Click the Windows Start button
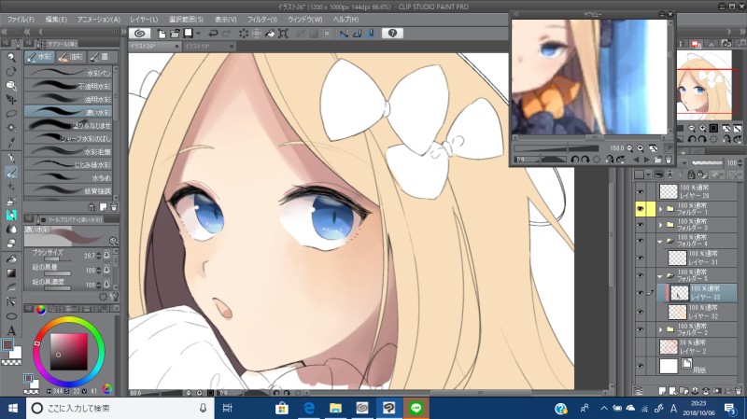This screenshot has width=747, height=419. pos(13,409)
